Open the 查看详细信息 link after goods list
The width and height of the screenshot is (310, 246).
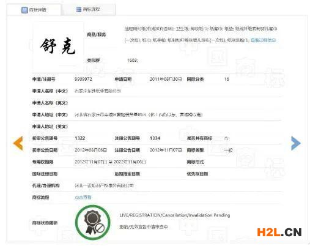click(x=263, y=40)
